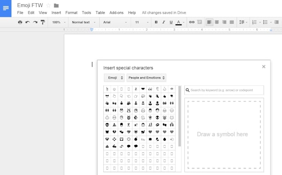This screenshot has width=282, height=175.
Task: Insert the water droplet emoji
Action: pyautogui.click(x=164, y=139)
